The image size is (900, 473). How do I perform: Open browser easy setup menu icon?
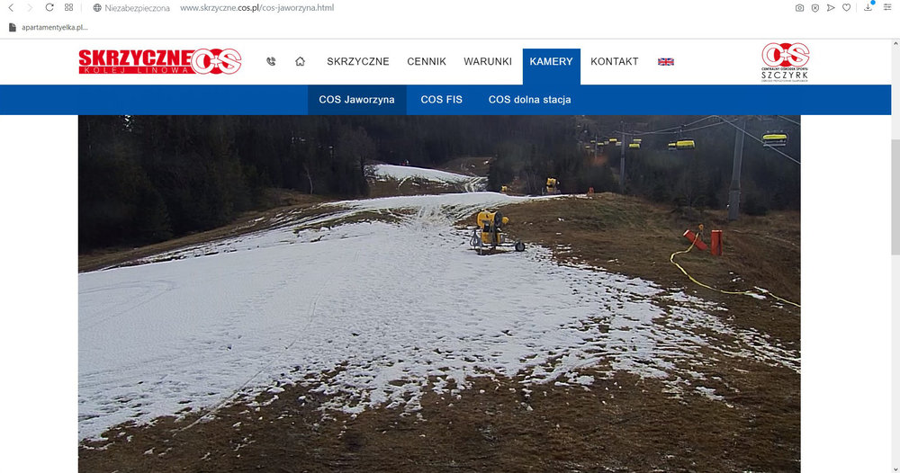pos(887,7)
